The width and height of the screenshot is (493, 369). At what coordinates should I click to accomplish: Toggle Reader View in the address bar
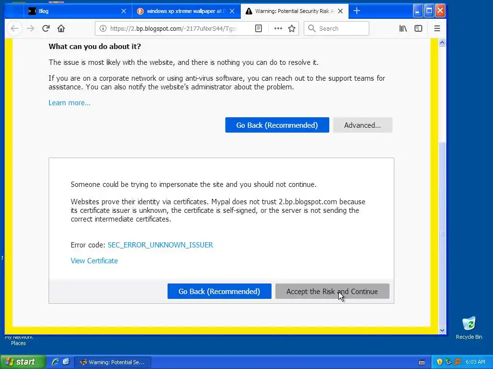pos(259,28)
